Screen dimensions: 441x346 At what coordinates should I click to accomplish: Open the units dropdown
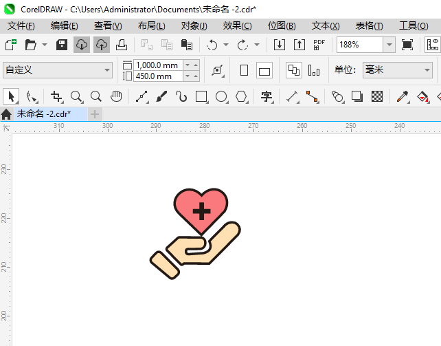click(x=398, y=70)
